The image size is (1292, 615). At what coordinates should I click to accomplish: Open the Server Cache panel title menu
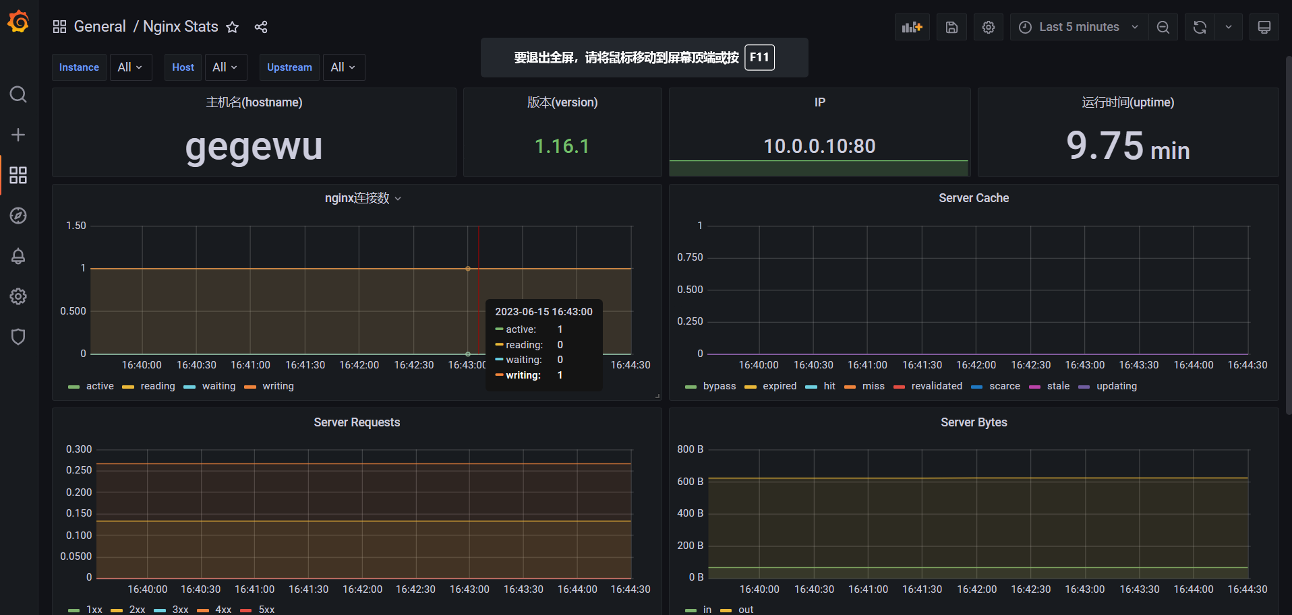(x=974, y=198)
